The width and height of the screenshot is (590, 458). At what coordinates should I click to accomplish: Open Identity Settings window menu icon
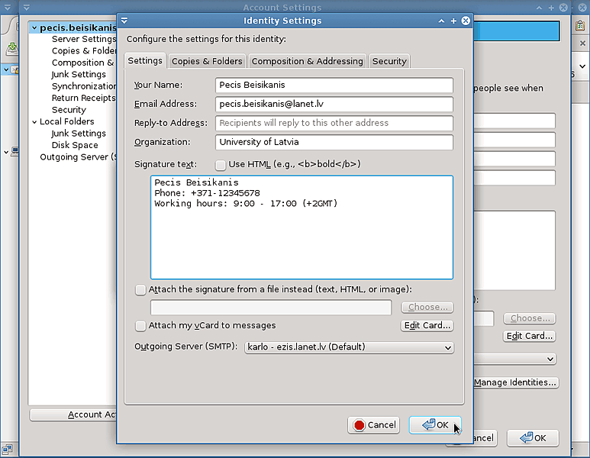[x=124, y=21]
